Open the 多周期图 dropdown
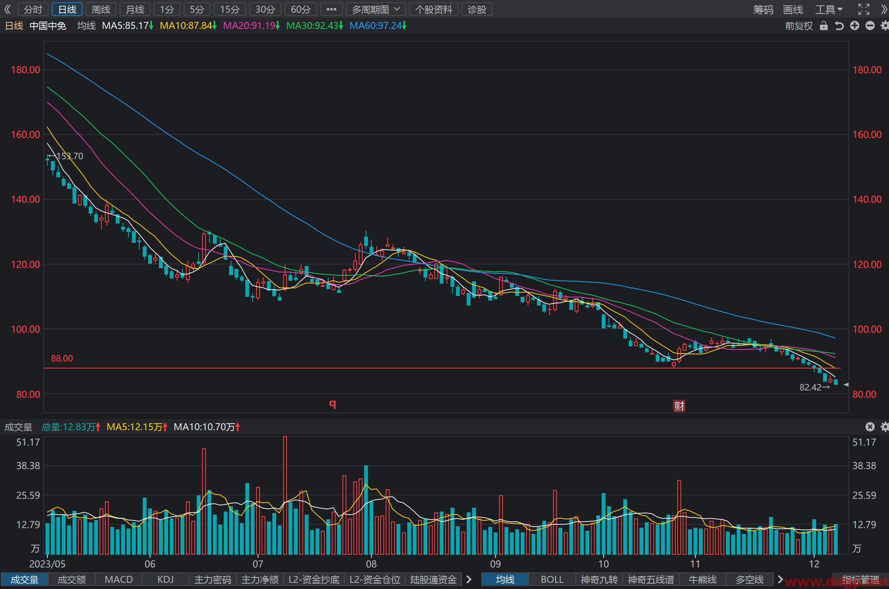This screenshot has height=589, width=889. click(x=376, y=9)
